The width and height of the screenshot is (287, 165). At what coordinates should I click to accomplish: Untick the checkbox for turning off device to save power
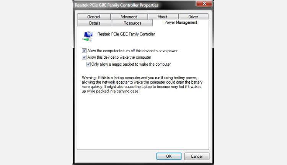[84, 51]
